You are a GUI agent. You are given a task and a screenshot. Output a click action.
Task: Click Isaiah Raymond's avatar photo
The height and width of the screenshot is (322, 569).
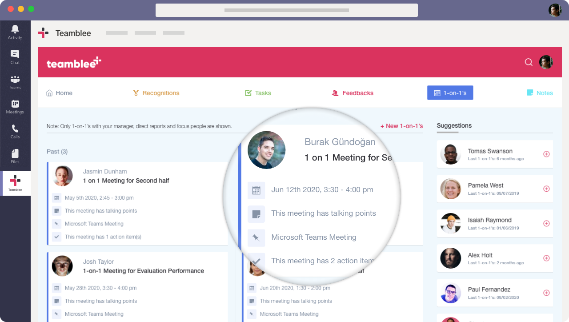450,223
